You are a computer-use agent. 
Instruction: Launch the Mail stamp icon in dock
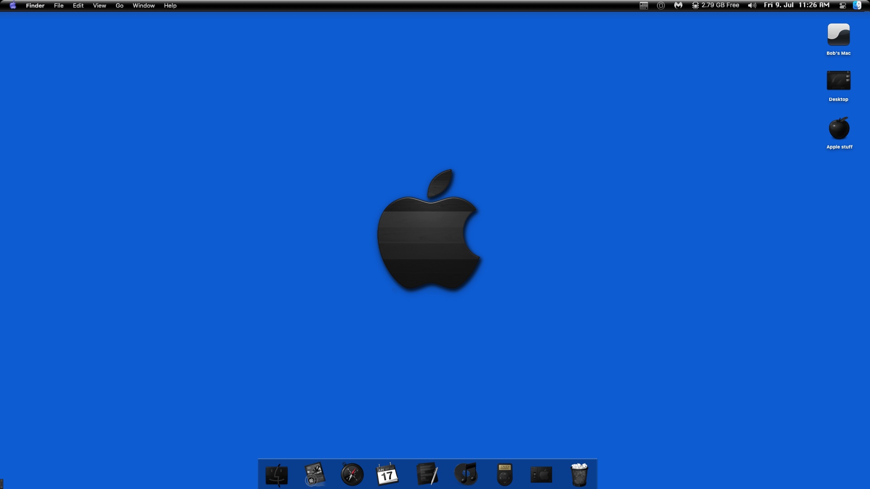point(314,475)
